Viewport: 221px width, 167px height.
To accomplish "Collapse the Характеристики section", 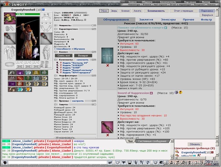I will point(55,29).
